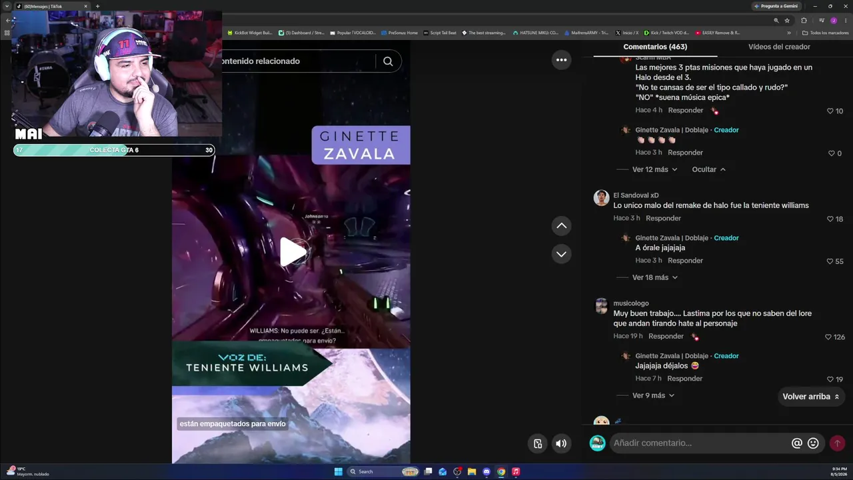The image size is (853, 480).
Task: Insert a mention with the @ icon
Action: [x=796, y=443]
